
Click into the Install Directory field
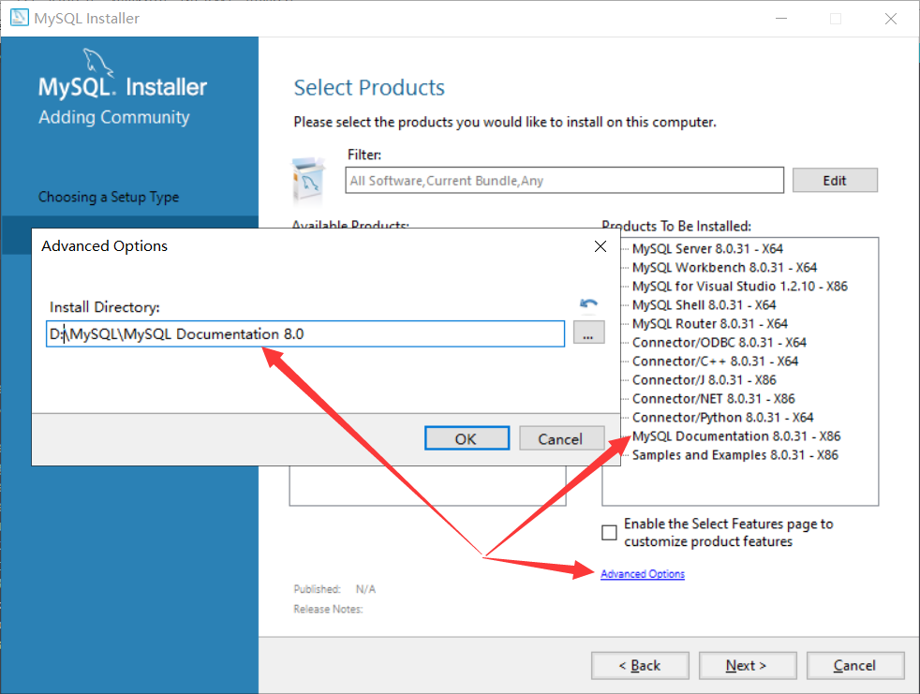(305, 333)
